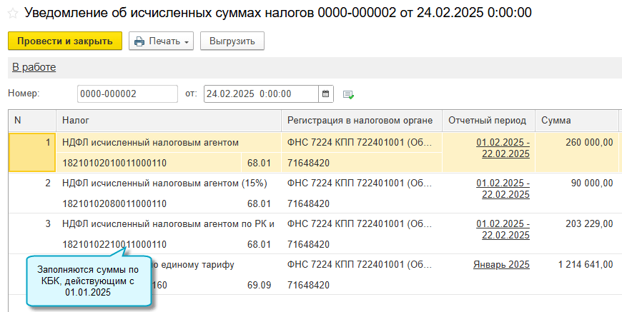
Task: Click the Сумма column header
Action: [x=576, y=121]
